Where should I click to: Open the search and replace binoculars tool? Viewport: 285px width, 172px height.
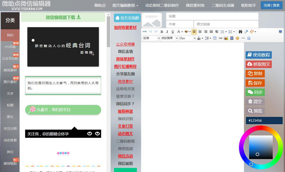tap(240, 32)
